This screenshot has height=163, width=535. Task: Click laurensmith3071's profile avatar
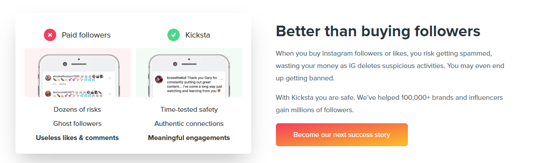[48, 93]
